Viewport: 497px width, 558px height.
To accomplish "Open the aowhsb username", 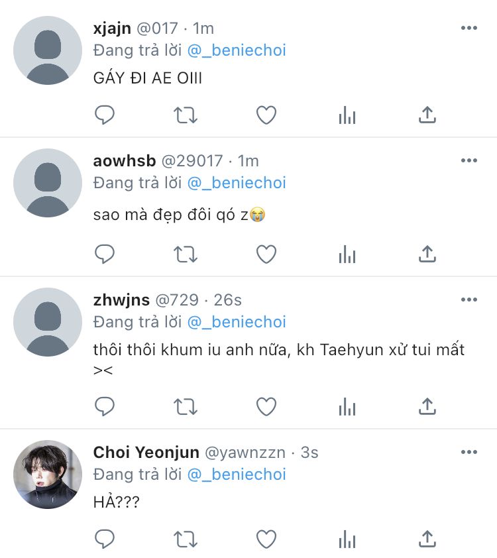I will coord(125,160).
